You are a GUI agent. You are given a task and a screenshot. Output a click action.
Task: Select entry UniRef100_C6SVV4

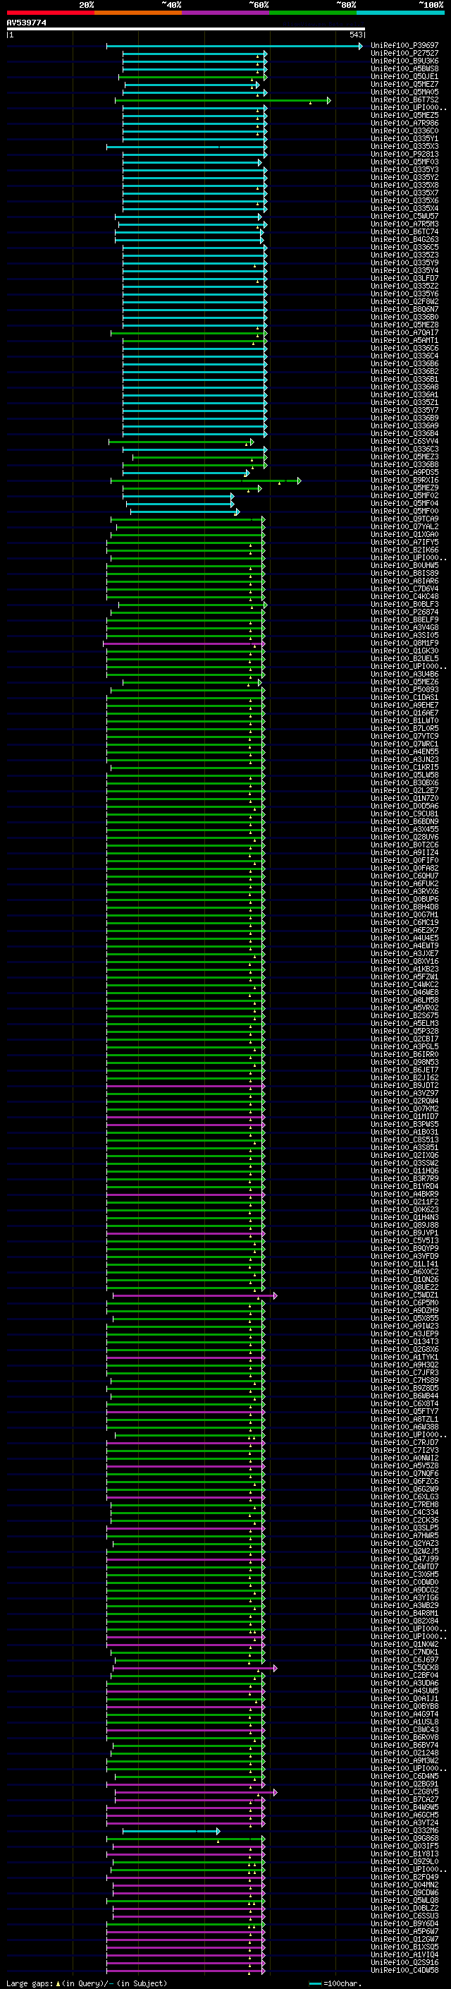point(404,442)
